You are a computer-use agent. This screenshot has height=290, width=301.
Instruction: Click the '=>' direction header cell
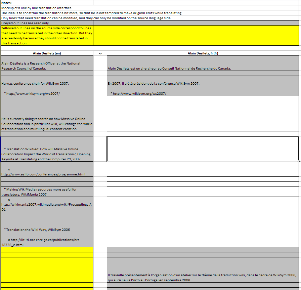100,53
